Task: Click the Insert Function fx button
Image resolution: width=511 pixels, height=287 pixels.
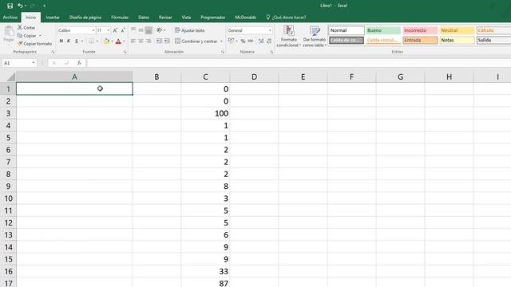Action: 79,63
